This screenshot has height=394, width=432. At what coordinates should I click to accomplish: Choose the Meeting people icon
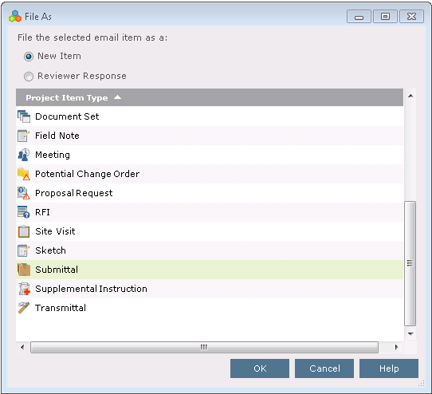[24, 155]
